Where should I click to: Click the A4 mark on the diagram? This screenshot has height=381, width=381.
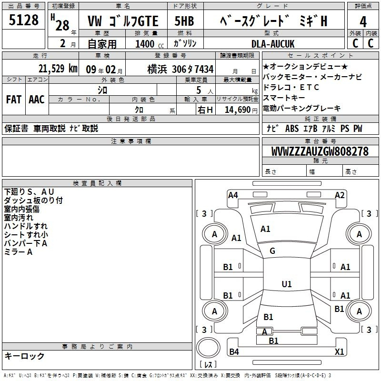(x=233, y=195)
